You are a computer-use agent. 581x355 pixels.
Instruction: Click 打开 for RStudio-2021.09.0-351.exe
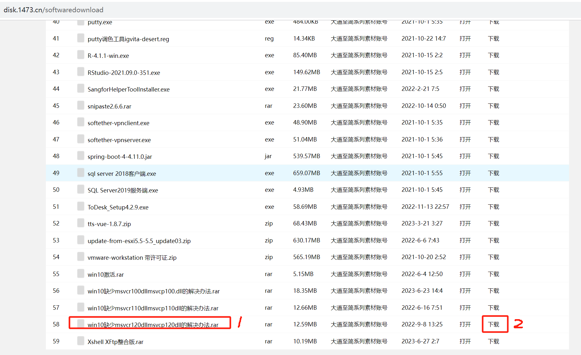coord(465,72)
